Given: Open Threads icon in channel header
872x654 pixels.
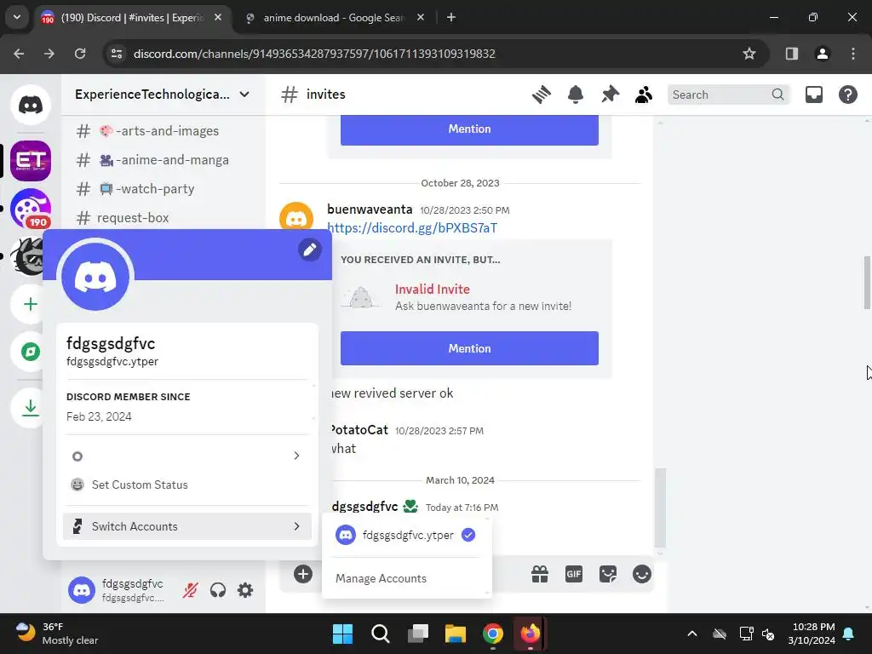Looking at the screenshot, I should coord(541,95).
